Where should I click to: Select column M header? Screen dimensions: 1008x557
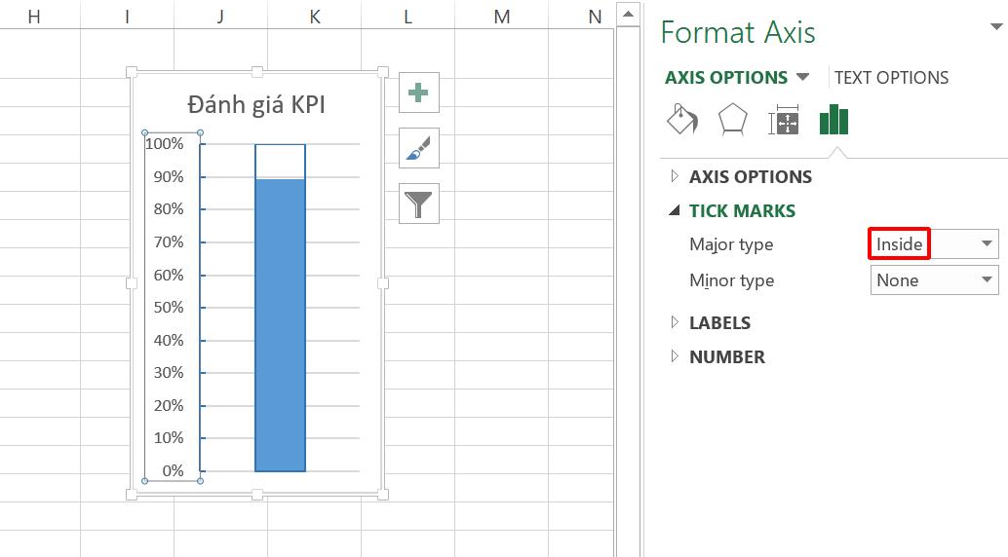(x=501, y=16)
